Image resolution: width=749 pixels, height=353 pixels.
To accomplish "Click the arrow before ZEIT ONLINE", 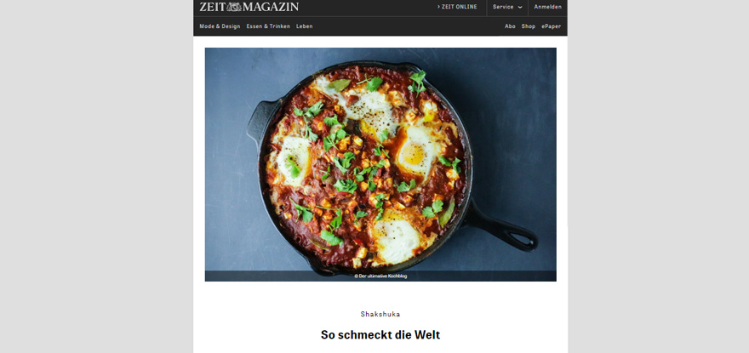I will [438, 7].
